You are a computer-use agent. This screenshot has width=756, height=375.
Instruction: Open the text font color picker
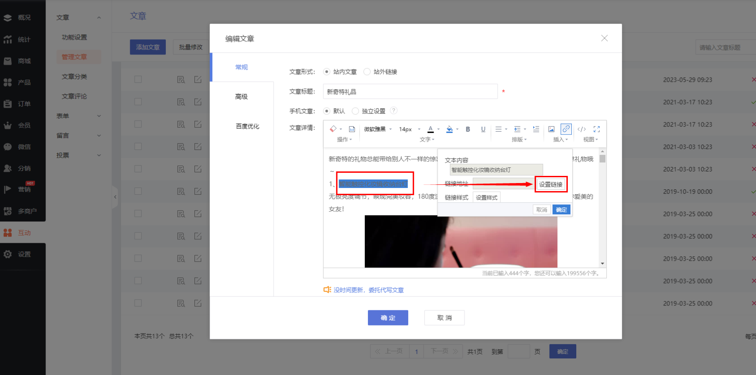coord(431,129)
